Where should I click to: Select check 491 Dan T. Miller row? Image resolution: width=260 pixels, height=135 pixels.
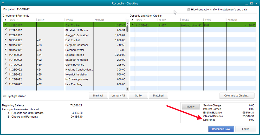[x=64, y=40]
